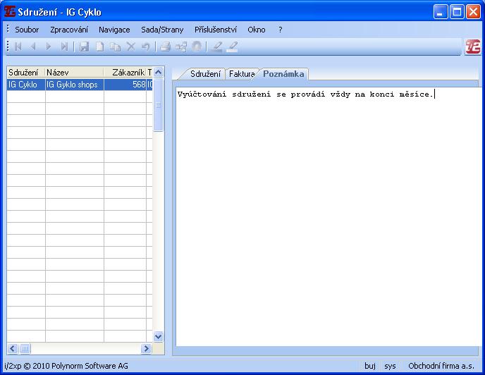
Task: Click the Název column header
Action: 74,73
